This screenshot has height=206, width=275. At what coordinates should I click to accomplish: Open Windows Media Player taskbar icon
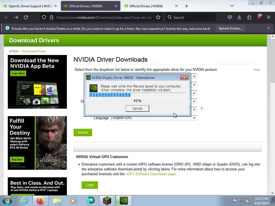(x=73, y=201)
